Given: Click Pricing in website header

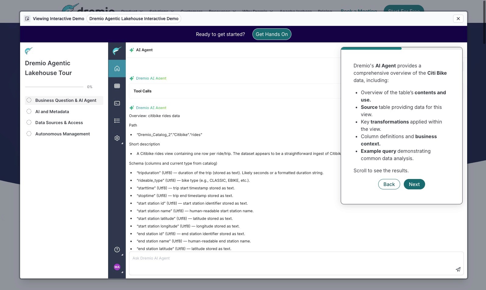Looking at the screenshot, I should (x=325, y=11).
